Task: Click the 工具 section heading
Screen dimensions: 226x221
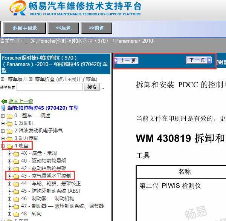Action: (143, 155)
